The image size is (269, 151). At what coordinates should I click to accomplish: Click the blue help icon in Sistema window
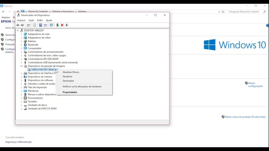[267, 25]
